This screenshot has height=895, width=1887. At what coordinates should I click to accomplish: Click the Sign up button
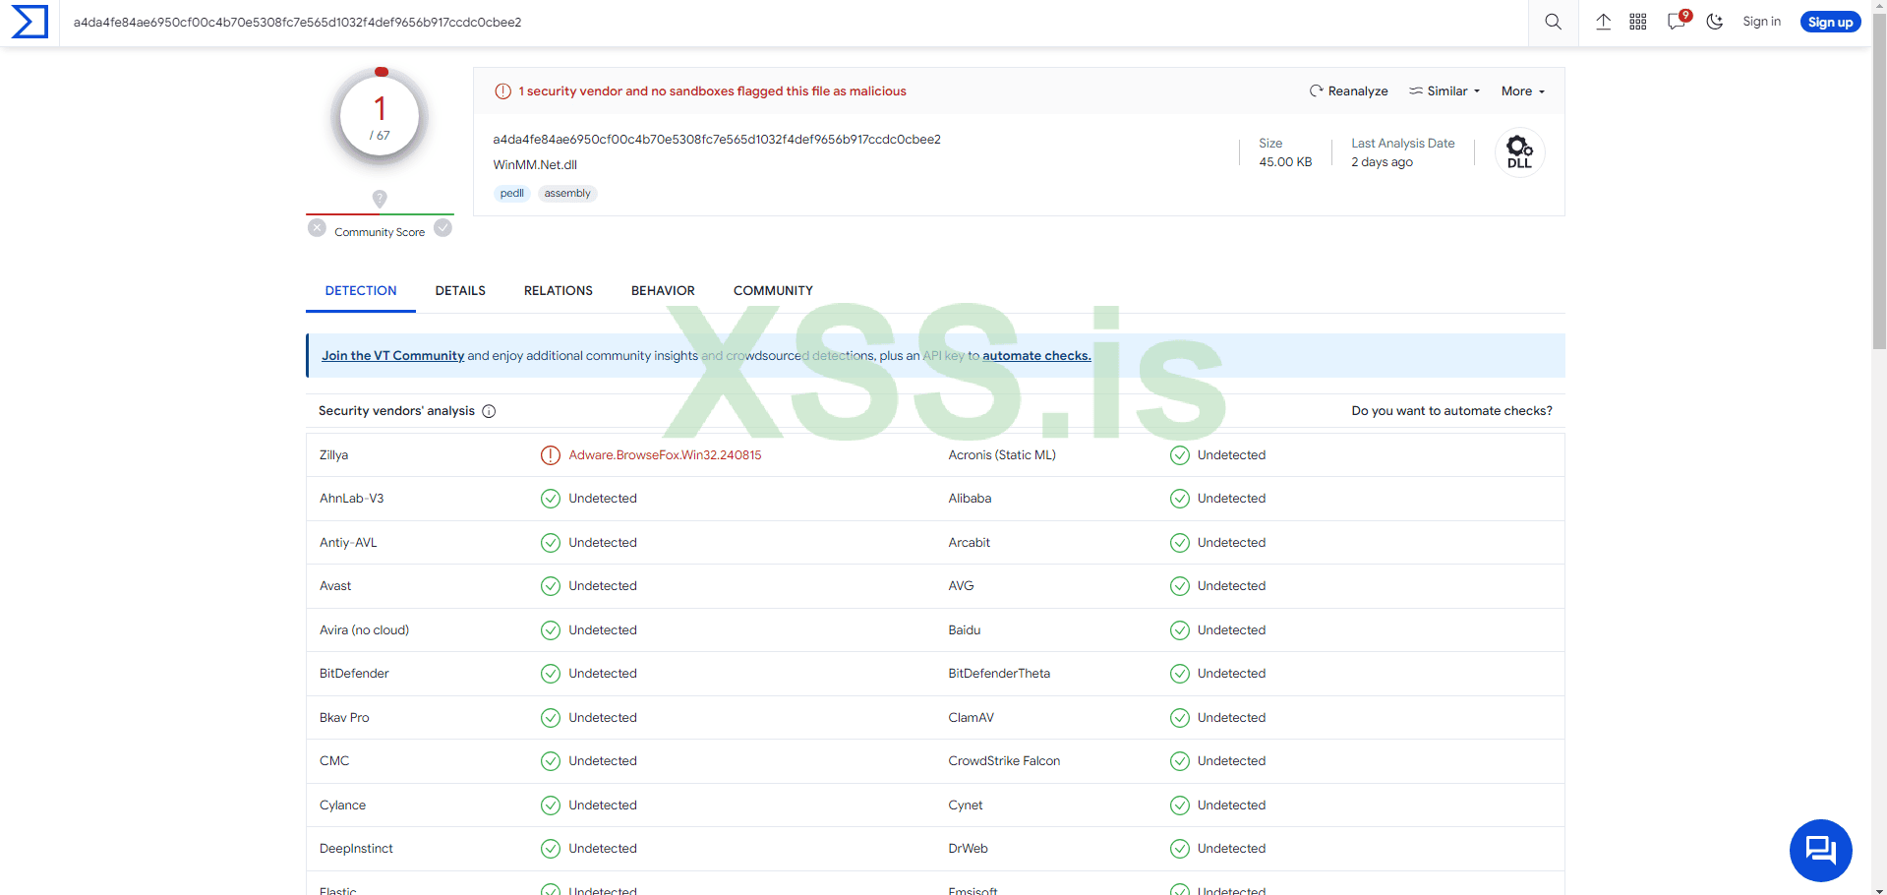[x=1830, y=22]
